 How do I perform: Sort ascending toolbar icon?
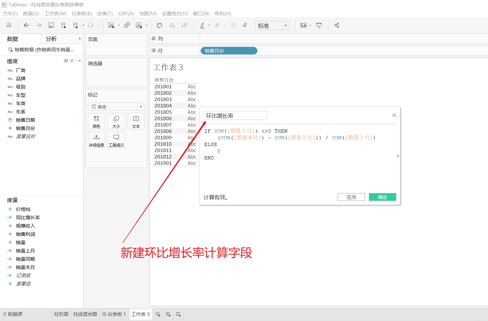point(172,25)
